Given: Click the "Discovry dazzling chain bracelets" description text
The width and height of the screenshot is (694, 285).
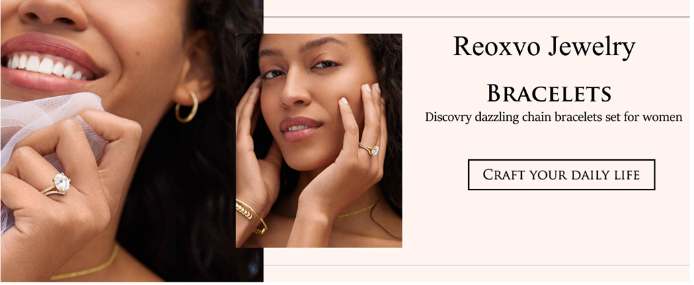Looking at the screenshot, I should [554, 117].
